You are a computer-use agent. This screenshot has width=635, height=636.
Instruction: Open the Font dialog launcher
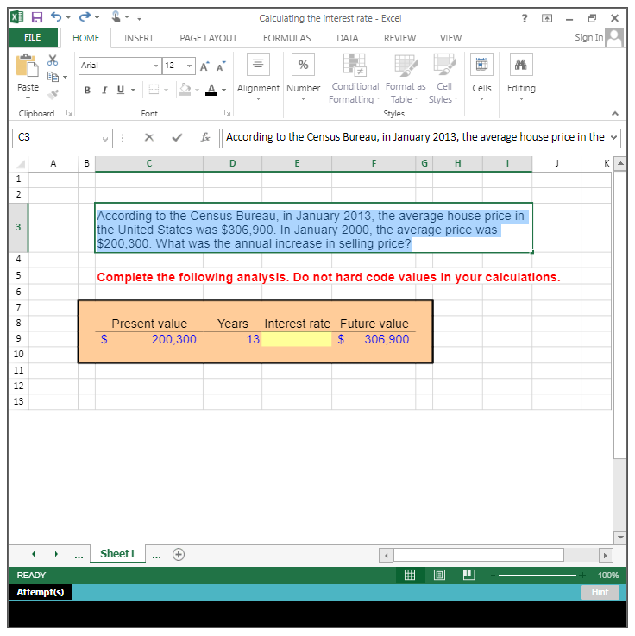click(x=228, y=113)
